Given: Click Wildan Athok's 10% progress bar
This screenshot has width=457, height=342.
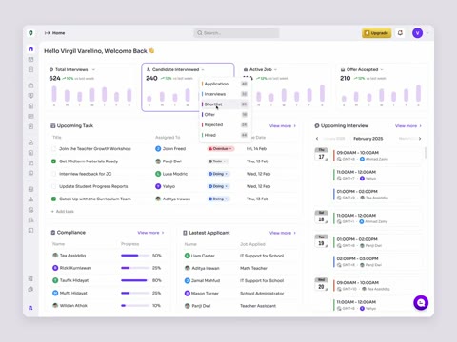Looking at the screenshot, I should point(135,306).
